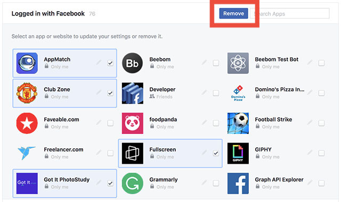This screenshot has width=341, height=202.
Task: Uncheck the AppMatch checkbox
Action: [110, 63]
